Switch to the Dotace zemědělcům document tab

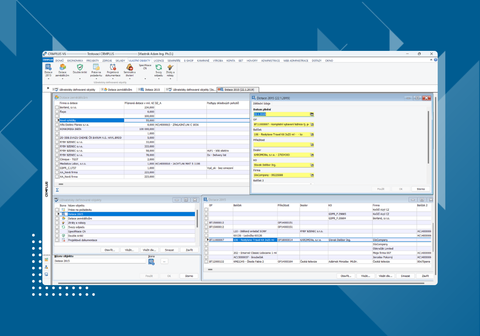118,90
